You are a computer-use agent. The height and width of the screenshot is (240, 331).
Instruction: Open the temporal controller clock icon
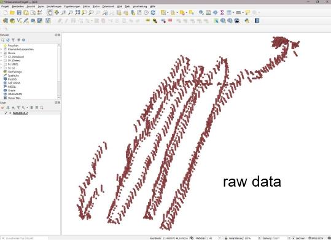[x=146, y=13]
